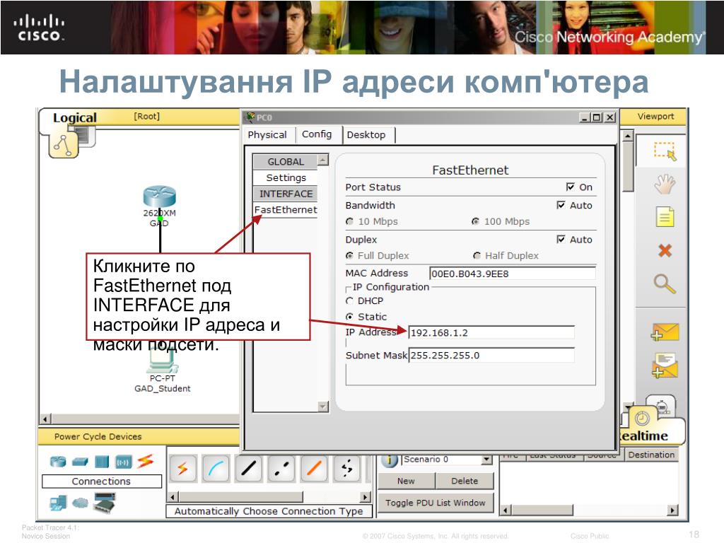Click workspace horizontal scrollbar left arrow
This screenshot has width=724, height=543.
pyautogui.click(x=46, y=419)
